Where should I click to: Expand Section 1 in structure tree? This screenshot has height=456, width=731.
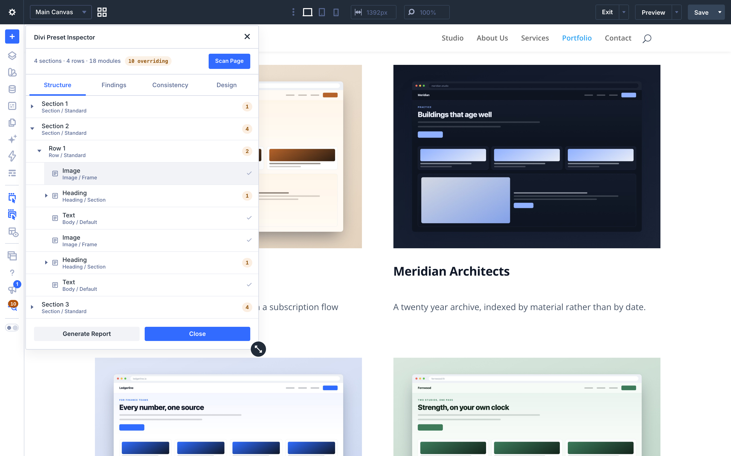[32, 106]
